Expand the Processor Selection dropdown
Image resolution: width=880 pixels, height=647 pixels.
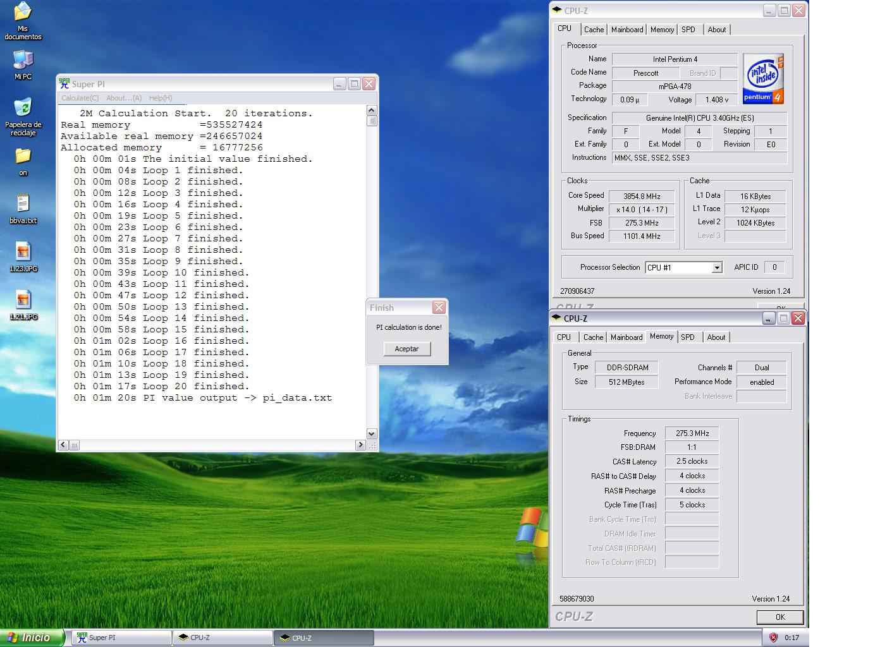(x=717, y=268)
